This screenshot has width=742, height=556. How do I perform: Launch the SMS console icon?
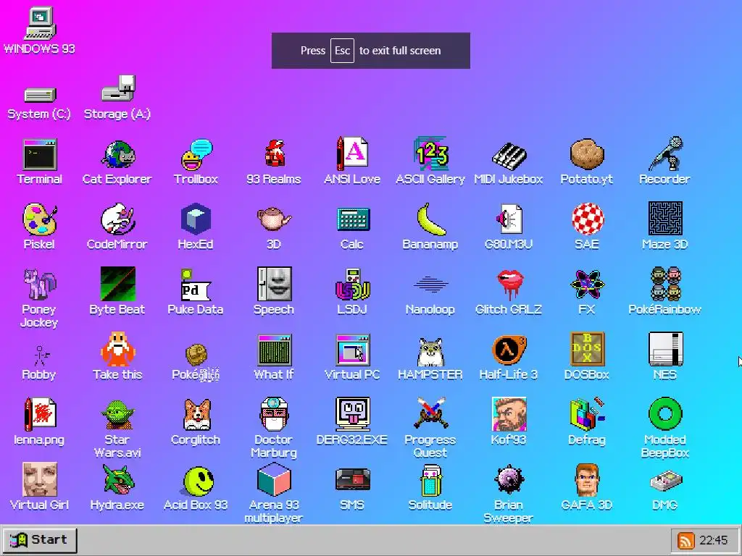pos(352,479)
